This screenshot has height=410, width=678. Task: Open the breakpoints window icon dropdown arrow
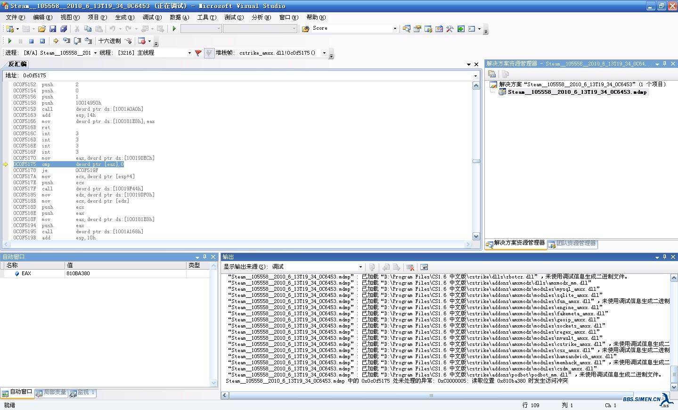click(149, 41)
